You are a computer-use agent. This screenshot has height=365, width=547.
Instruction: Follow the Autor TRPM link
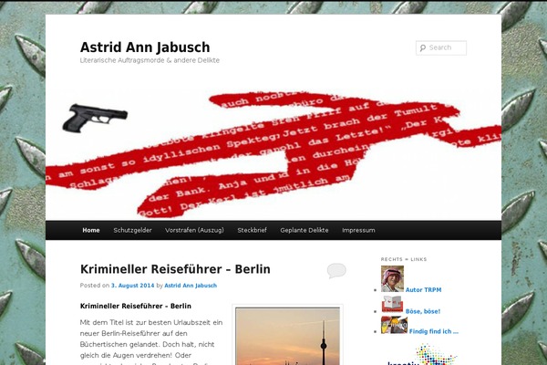(423, 289)
